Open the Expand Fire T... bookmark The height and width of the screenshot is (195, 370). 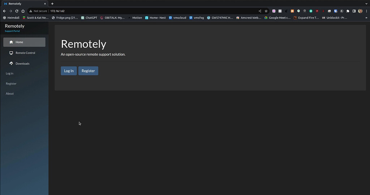click(306, 18)
